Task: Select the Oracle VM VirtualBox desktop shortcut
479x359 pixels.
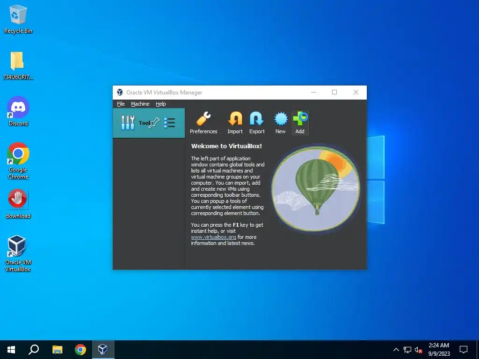Action: click(17, 253)
